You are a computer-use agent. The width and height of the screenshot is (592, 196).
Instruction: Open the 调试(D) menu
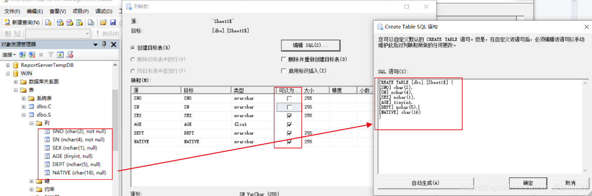click(104, 11)
